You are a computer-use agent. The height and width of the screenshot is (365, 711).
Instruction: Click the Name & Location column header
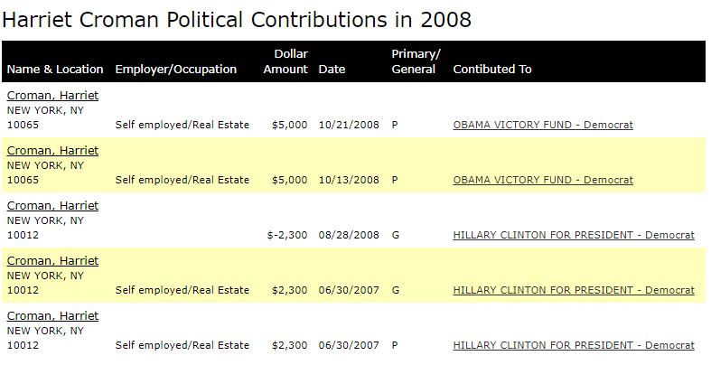[55, 70]
